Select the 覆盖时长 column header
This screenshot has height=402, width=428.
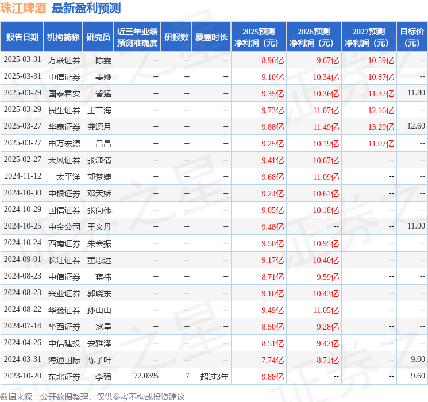click(211, 37)
